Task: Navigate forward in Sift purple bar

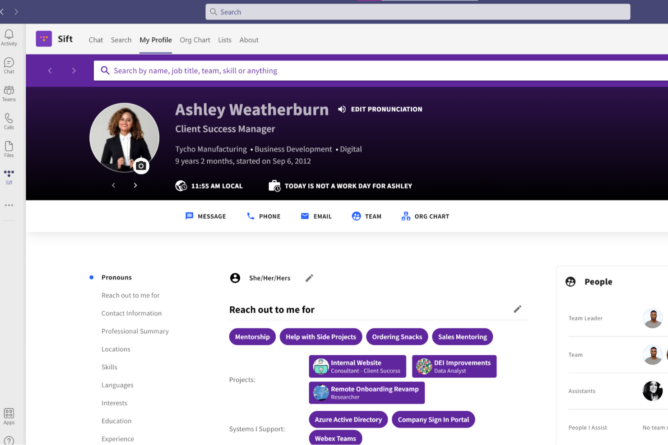Action: coord(74,71)
